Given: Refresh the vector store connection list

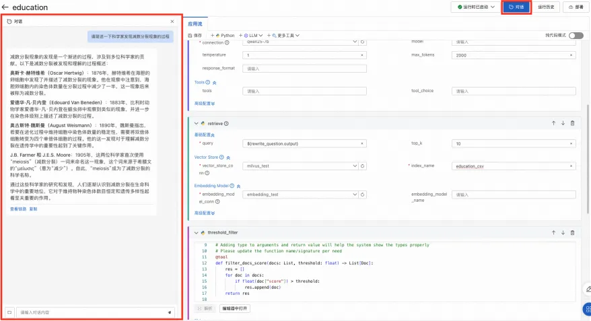Looking at the screenshot, I should [363, 166].
